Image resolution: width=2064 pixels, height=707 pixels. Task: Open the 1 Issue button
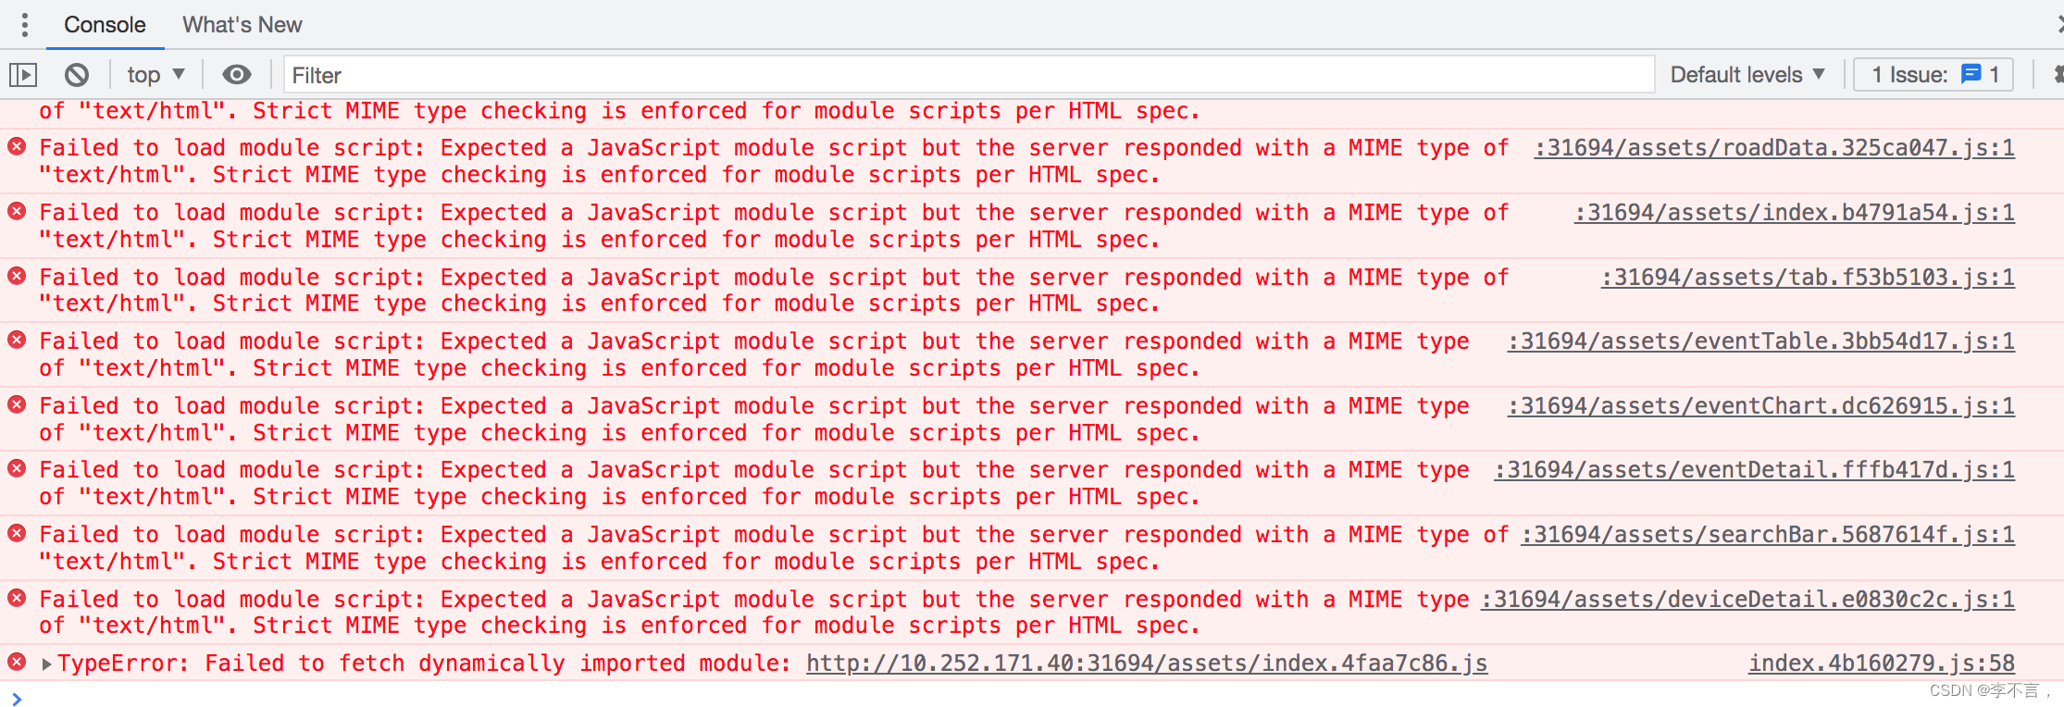1933,75
